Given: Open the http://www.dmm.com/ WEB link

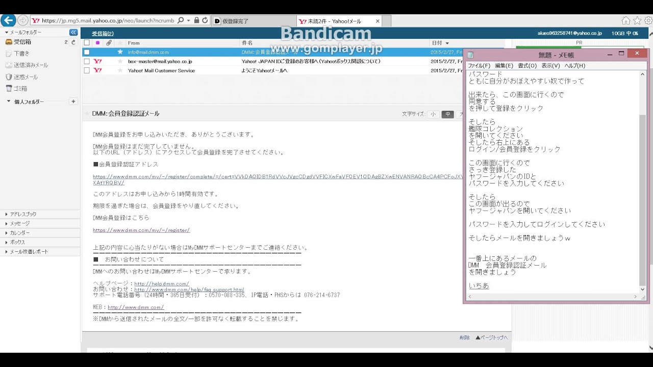Looking at the screenshot, I should [136, 307].
